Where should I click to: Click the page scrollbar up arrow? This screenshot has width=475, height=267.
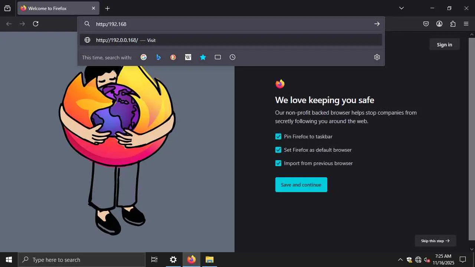pos(472,34)
